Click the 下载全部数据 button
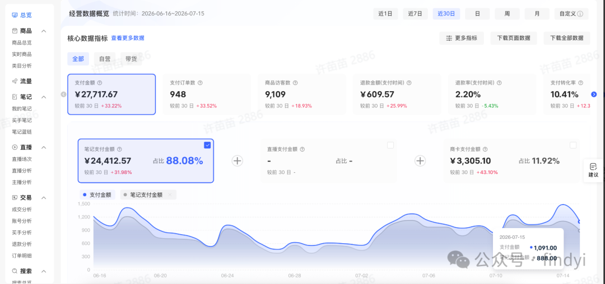The image size is (605, 284). [x=567, y=38]
